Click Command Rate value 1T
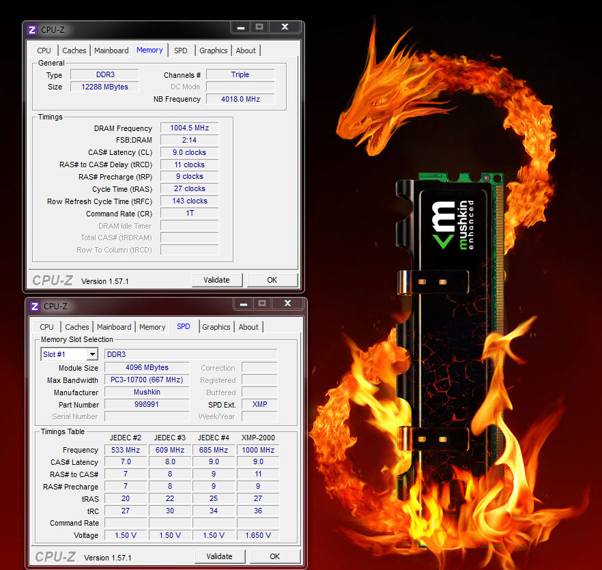The width and height of the screenshot is (602, 570). 189,213
